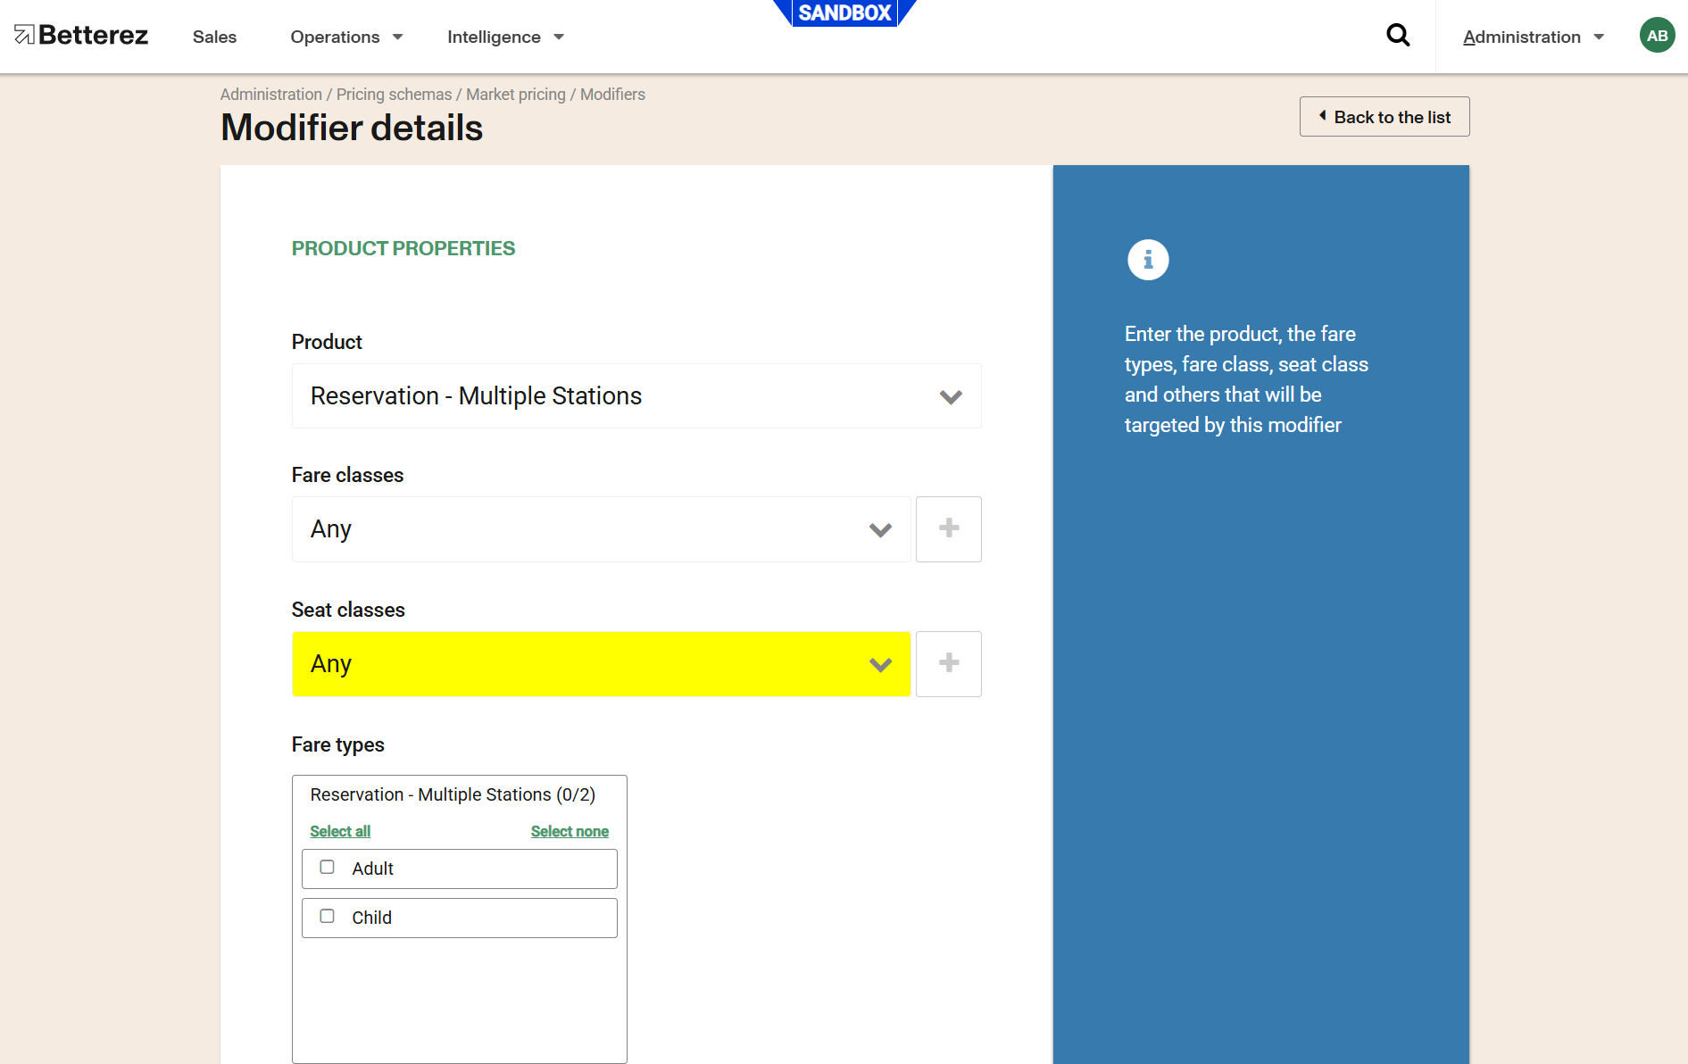Click the Modifier details title
The width and height of the screenshot is (1688, 1064).
pos(352,128)
